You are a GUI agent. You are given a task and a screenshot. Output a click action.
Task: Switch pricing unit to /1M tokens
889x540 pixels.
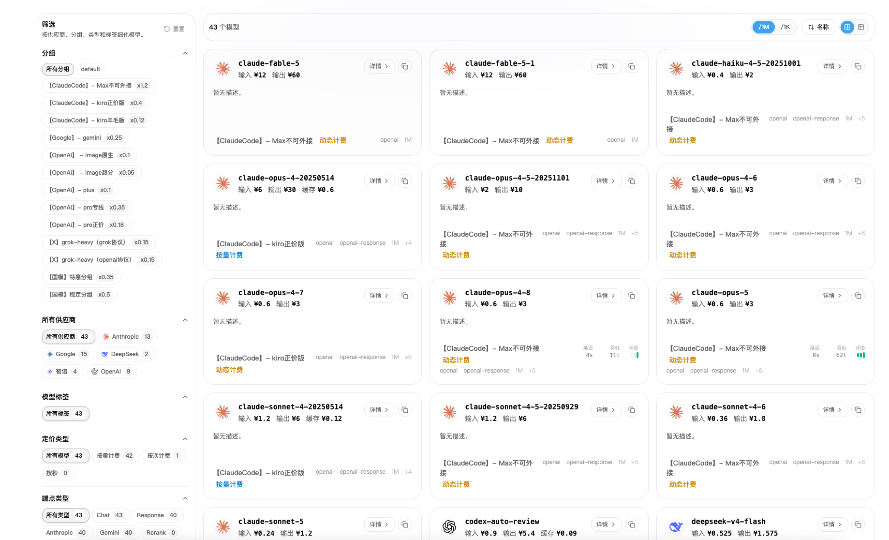764,27
